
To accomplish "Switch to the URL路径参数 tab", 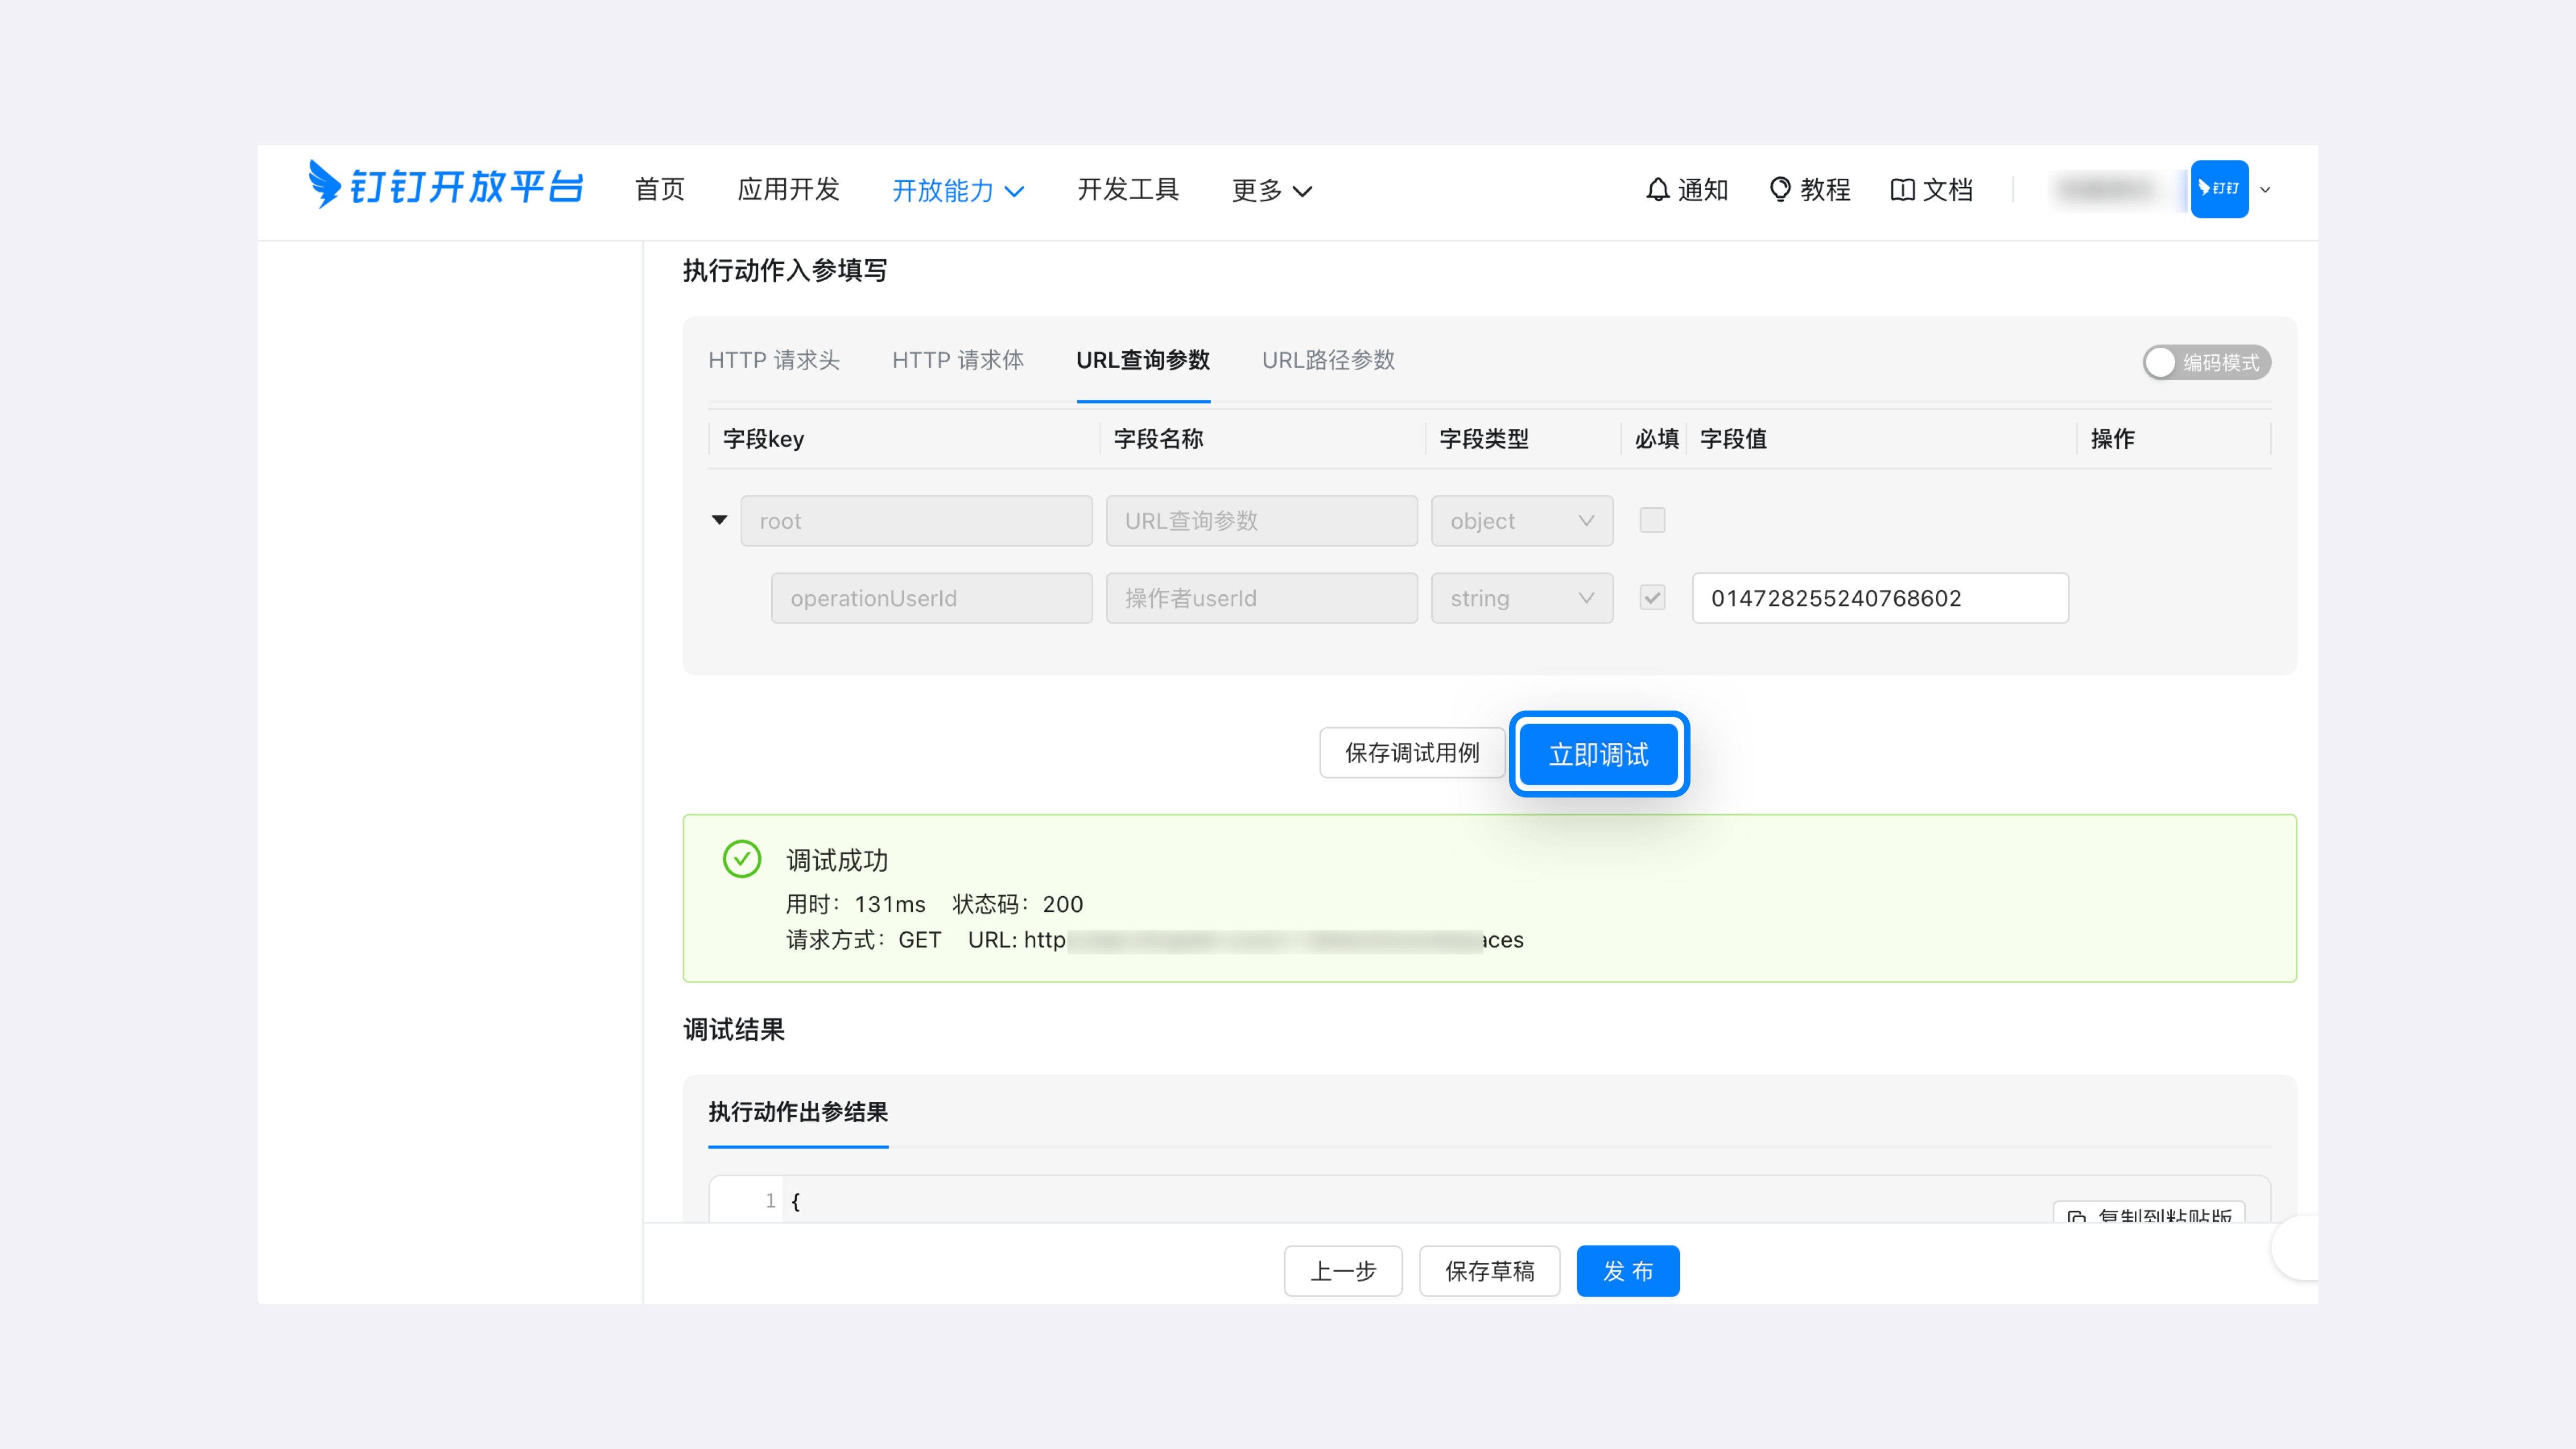I will coord(1328,360).
